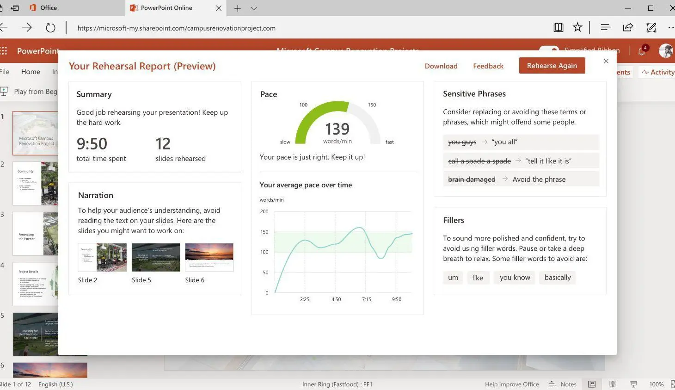This screenshot has width=675, height=390.
Task: Click the 'you know' filler chip
Action: click(x=515, y=278)
